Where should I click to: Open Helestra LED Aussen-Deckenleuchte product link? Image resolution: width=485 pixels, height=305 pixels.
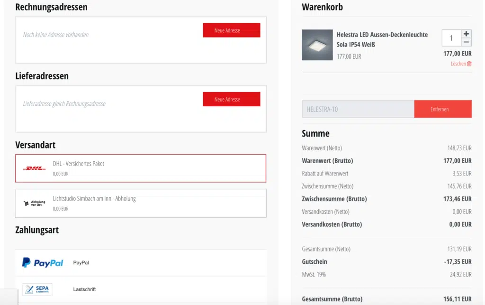point(382,39)
